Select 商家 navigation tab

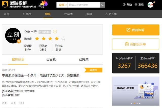click(48, 14)
